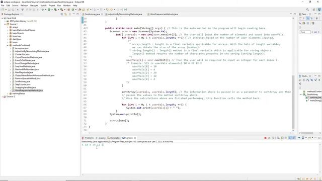Collapse the methodsContinued package

pos(8,45)
